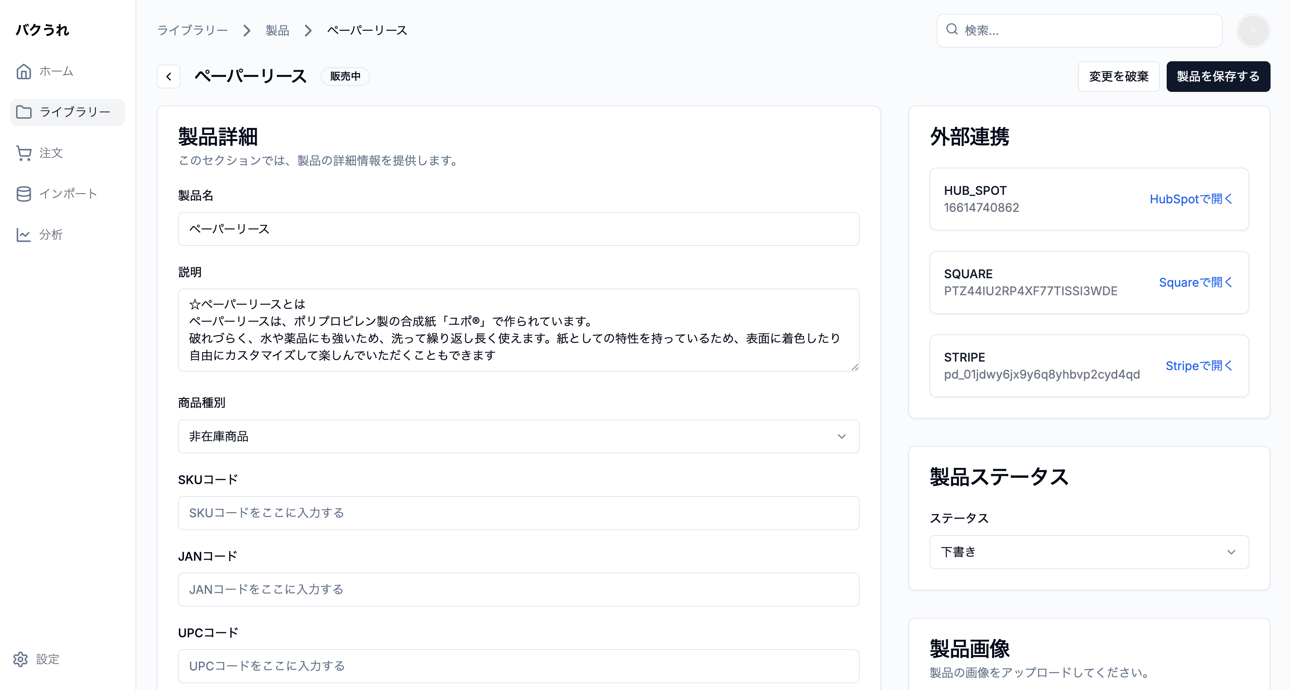Click the Import database icon
The width and height of the screenshot is (1291, 690).
click(23, 194)
